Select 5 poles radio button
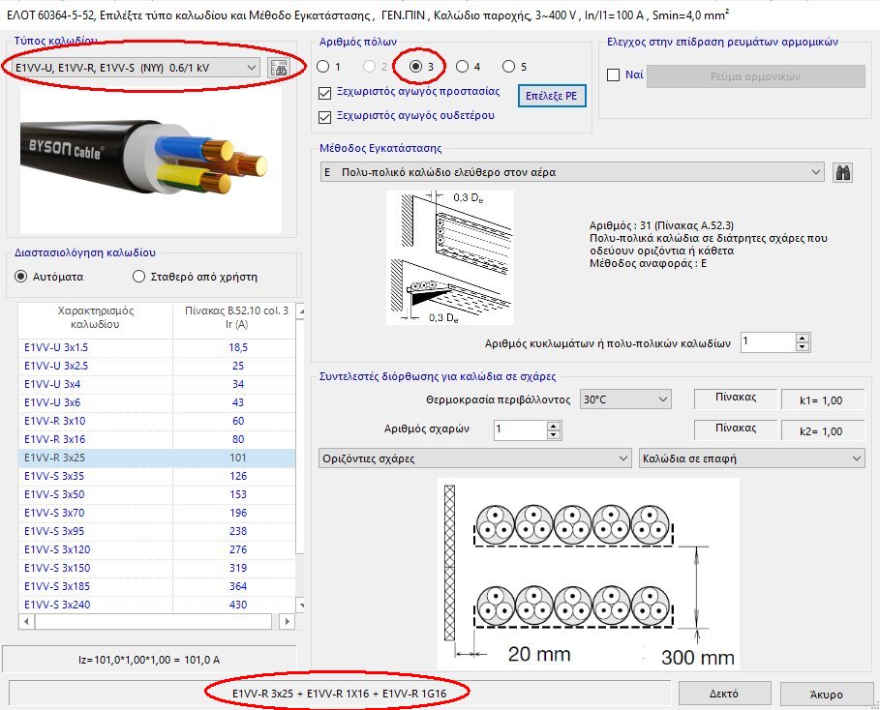The width and height of the screenshot is (880, 710). coord(509,66)
